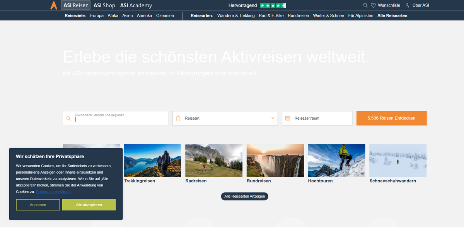Click the orange ASI logo

coord(54,5)
